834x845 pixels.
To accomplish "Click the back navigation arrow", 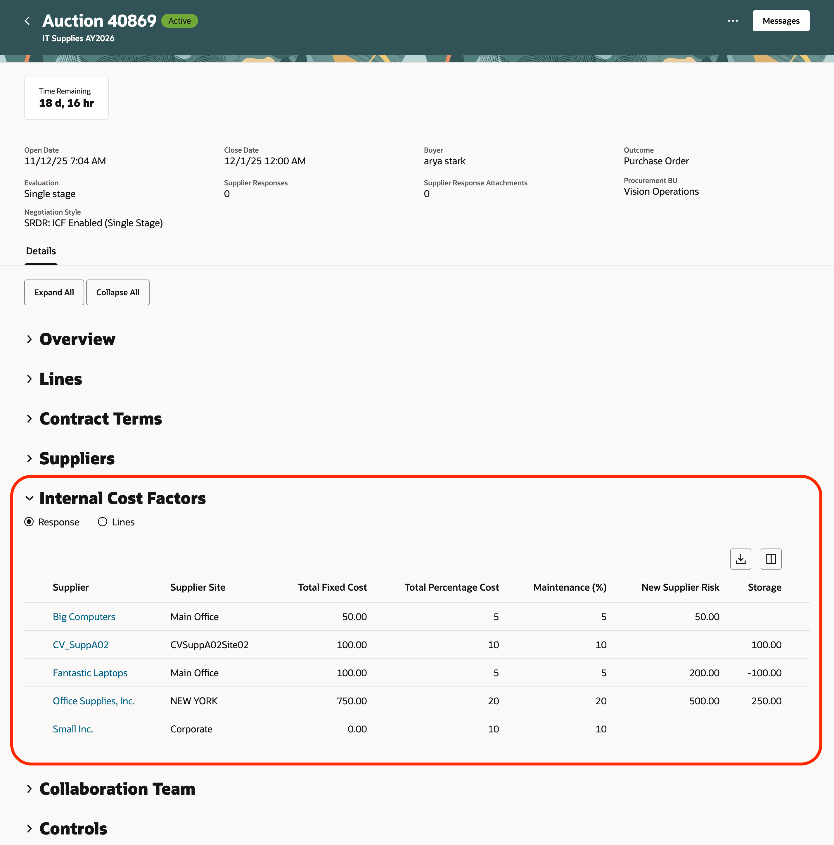I will click(27, 20).
